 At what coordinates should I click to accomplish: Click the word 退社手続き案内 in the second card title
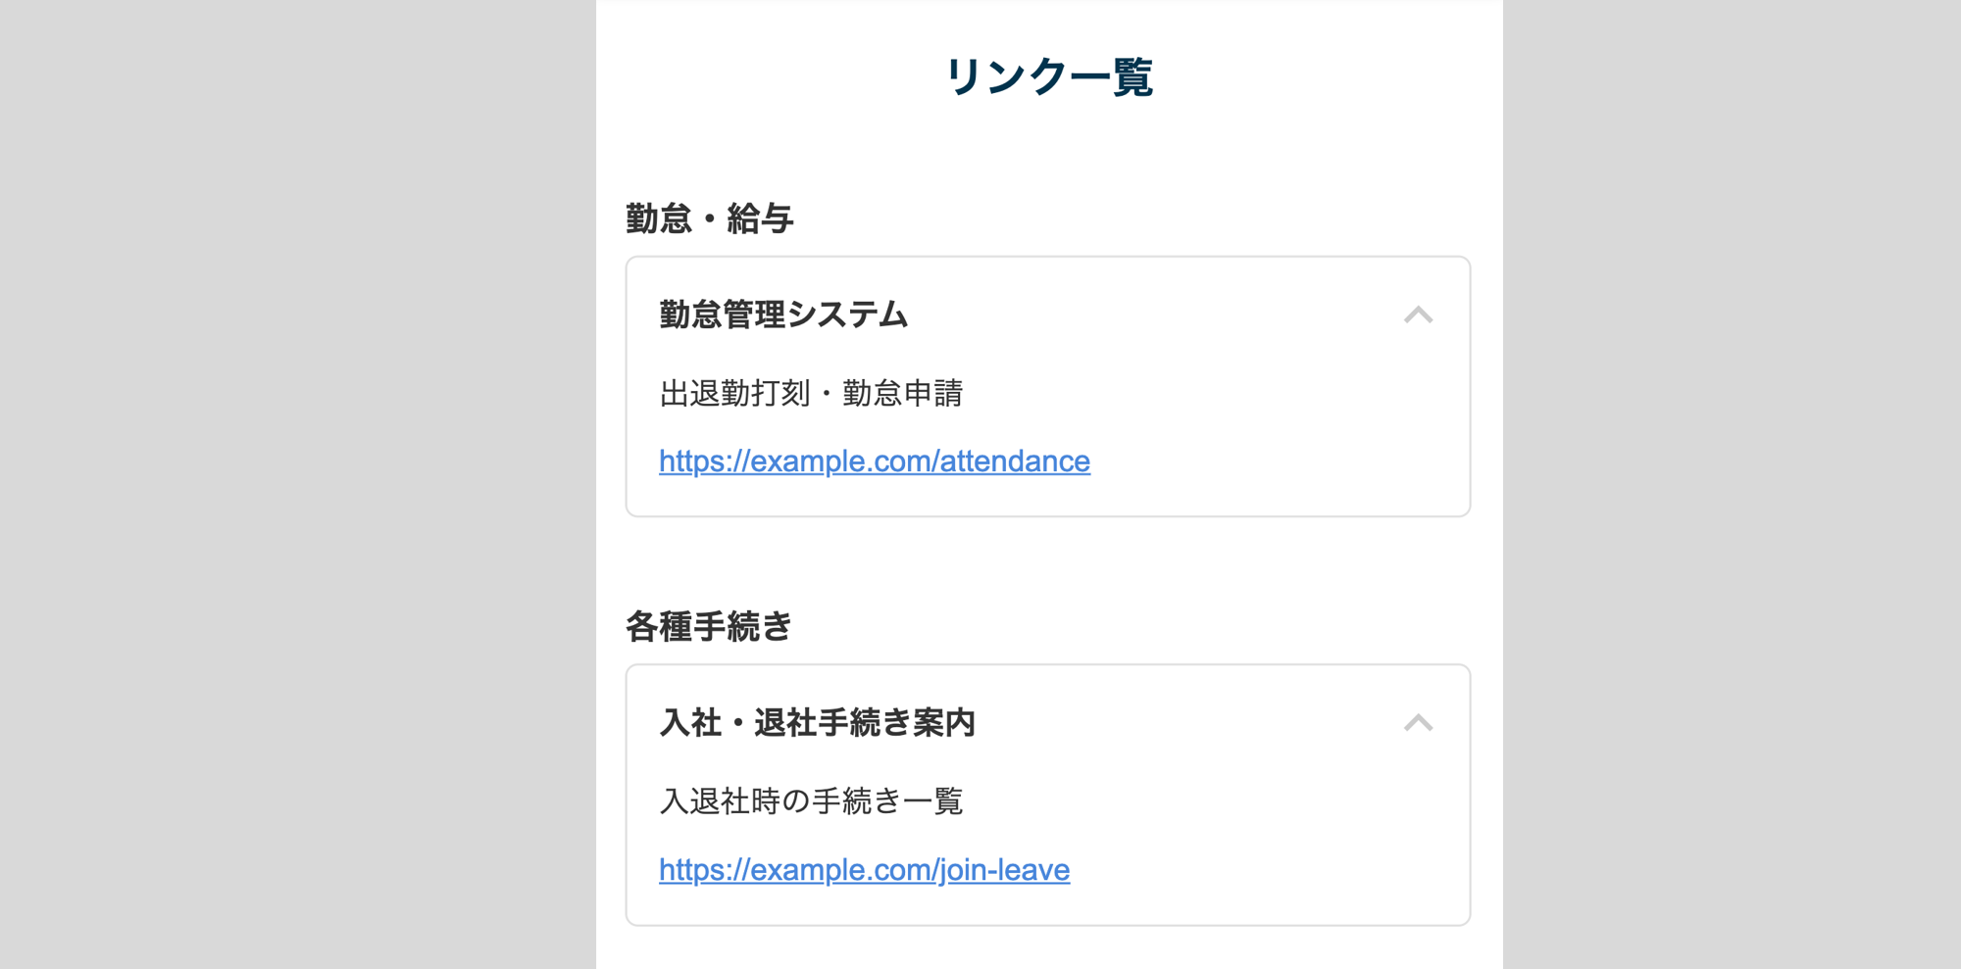[x=864, y=723]
